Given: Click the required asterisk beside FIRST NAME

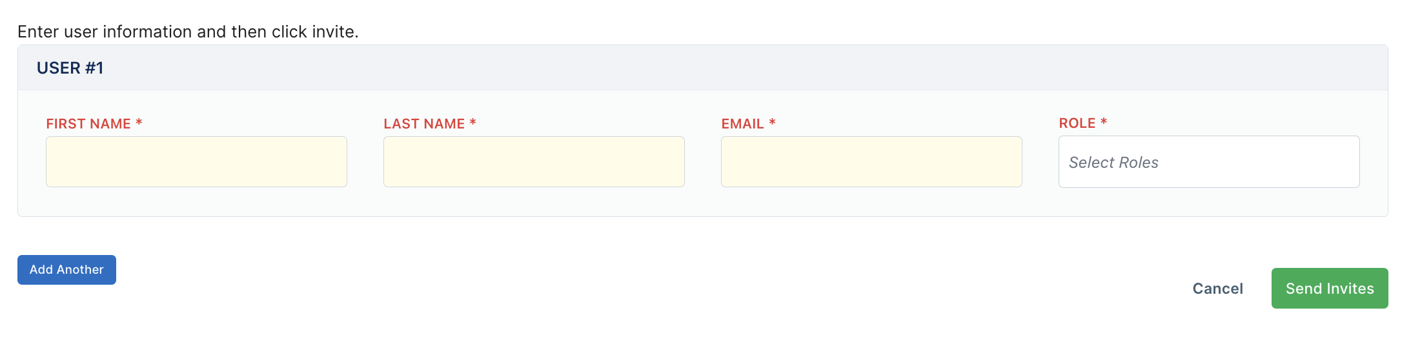Looking at the screenshot, I should pos(139,122).
